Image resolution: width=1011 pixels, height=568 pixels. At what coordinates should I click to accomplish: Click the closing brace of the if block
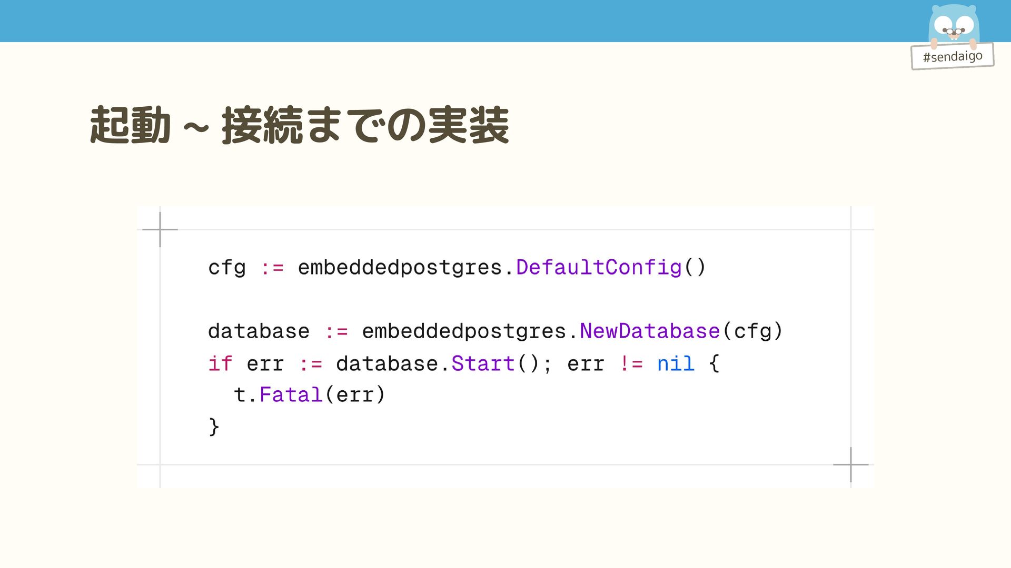click(x=214, y=427)
